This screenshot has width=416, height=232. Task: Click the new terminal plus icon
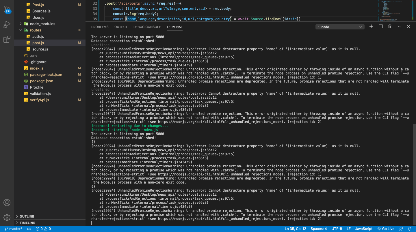[x=372, y=27]
